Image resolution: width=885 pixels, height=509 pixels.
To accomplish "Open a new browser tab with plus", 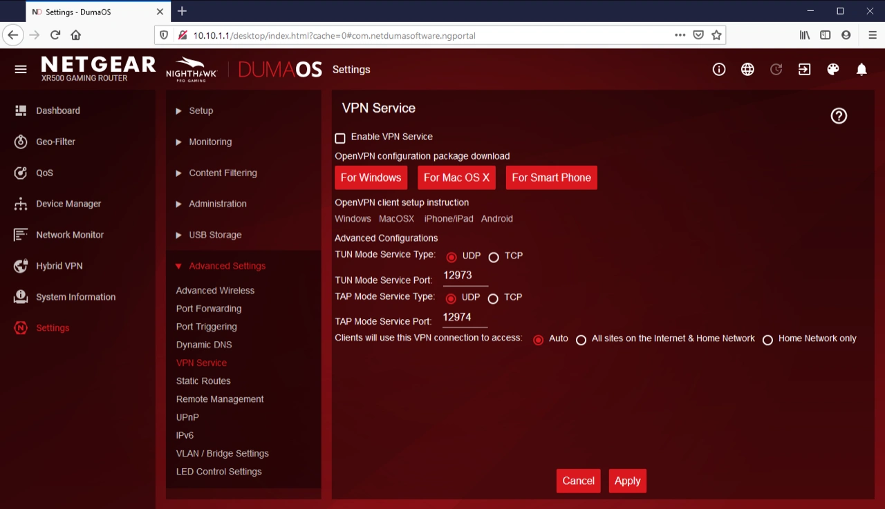I will [182, 11].
